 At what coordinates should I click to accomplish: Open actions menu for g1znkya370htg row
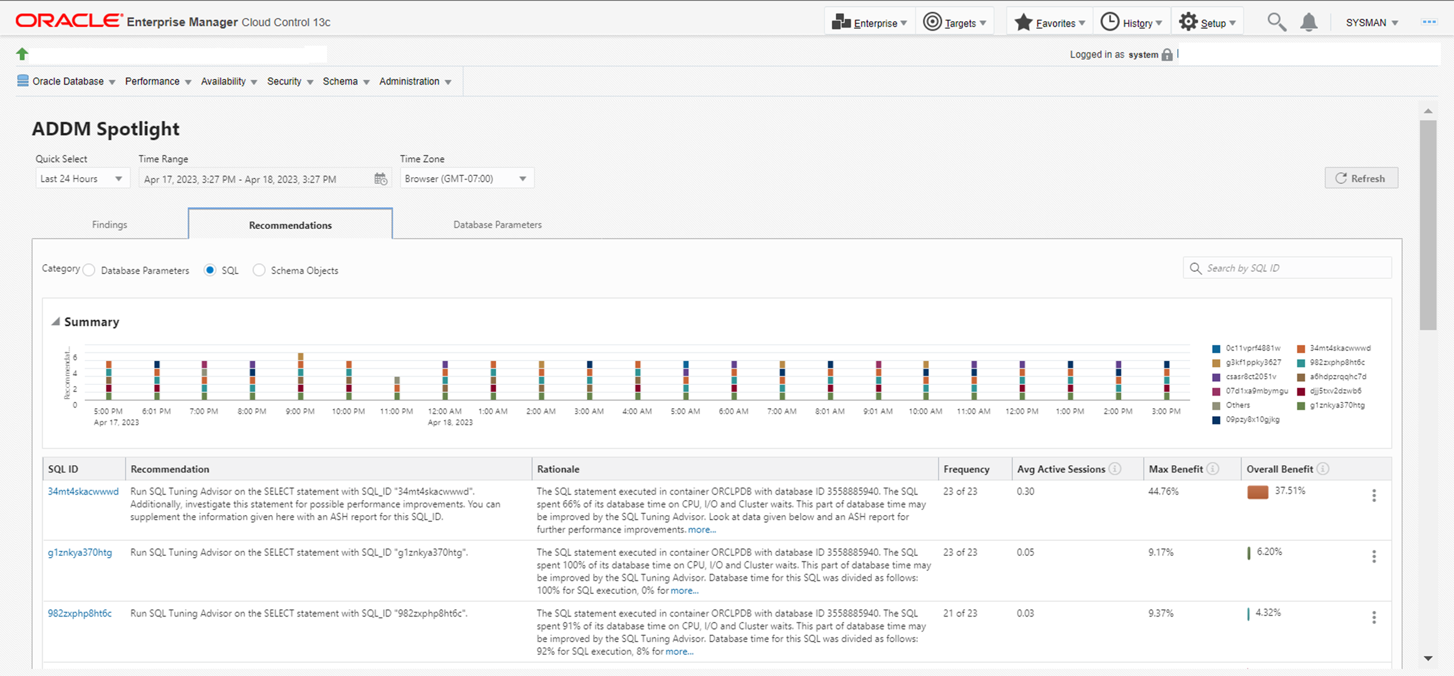[1374, 556]
